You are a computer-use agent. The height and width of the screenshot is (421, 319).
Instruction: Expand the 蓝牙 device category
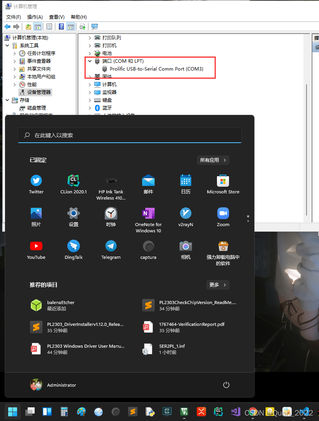pyautogui.click(x=90, y=108)
